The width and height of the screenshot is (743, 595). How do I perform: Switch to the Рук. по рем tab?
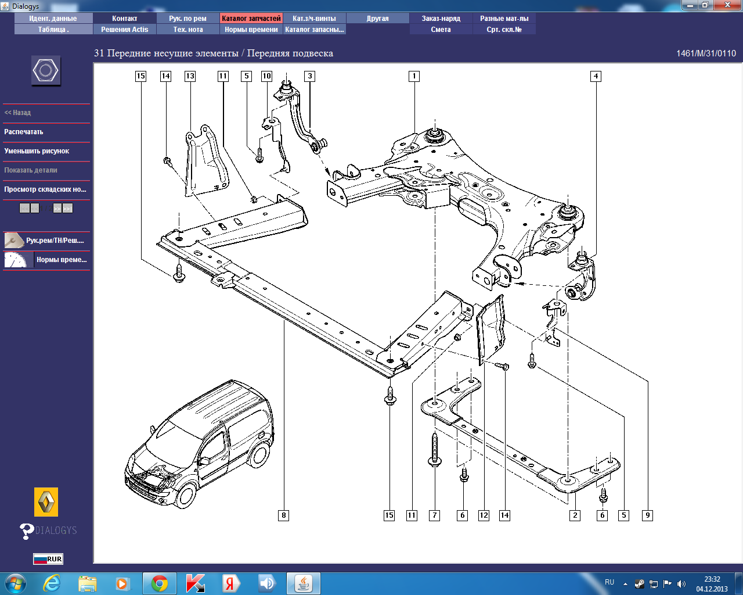coord(188,19)
